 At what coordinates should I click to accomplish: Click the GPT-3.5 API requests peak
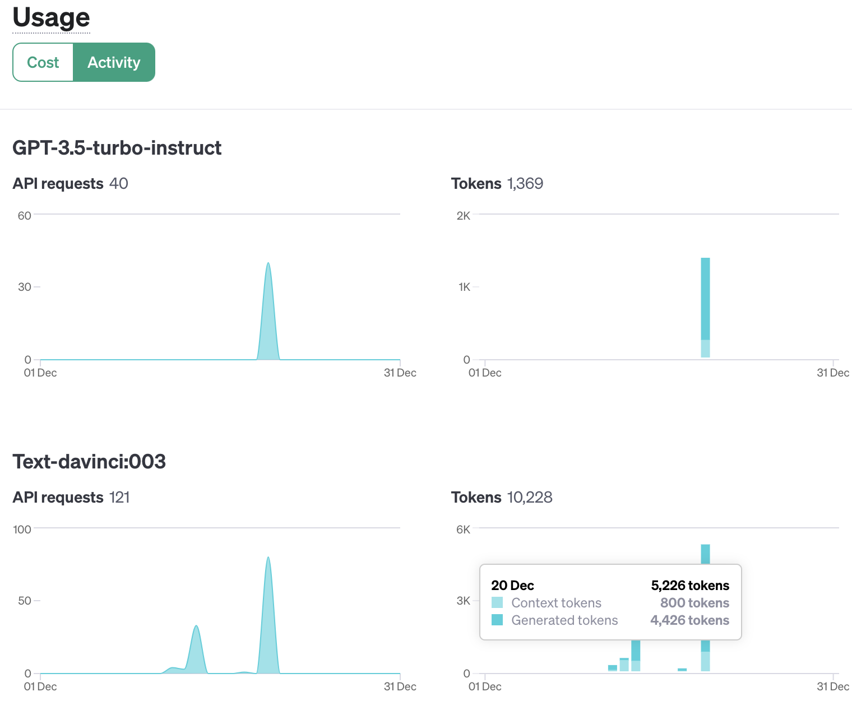tap(268, 311)
